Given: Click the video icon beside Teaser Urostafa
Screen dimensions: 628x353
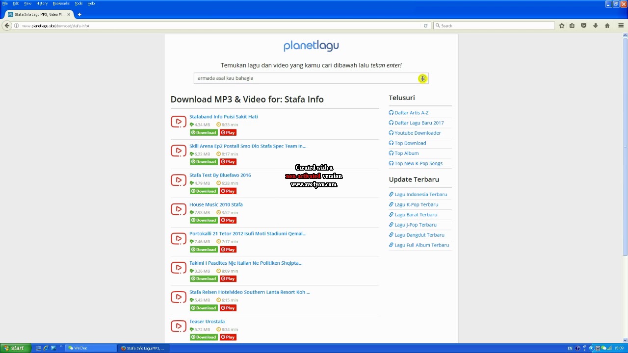Looking at the screenshot, I should click(x=179, y=326).
